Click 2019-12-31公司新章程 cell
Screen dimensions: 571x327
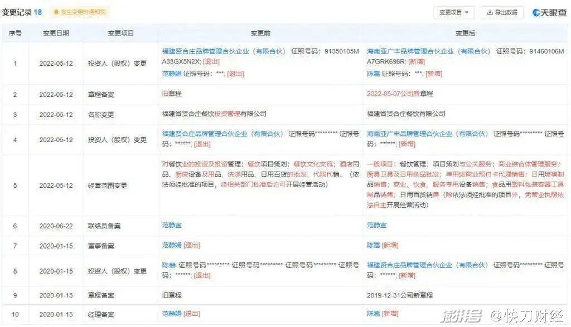point(400,295)
